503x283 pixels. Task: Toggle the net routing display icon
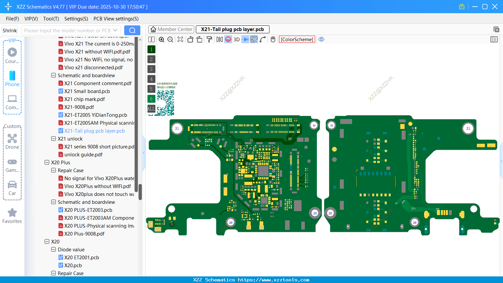(254, 40)
